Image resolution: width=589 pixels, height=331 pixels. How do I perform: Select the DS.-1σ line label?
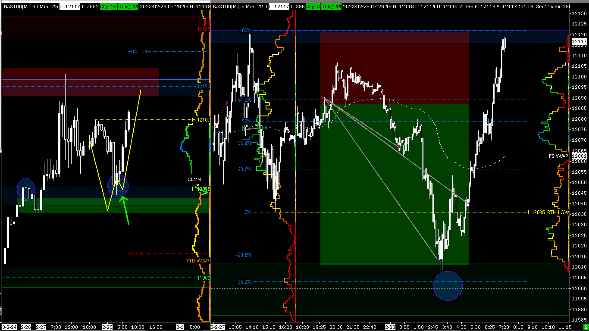(138, 253)
